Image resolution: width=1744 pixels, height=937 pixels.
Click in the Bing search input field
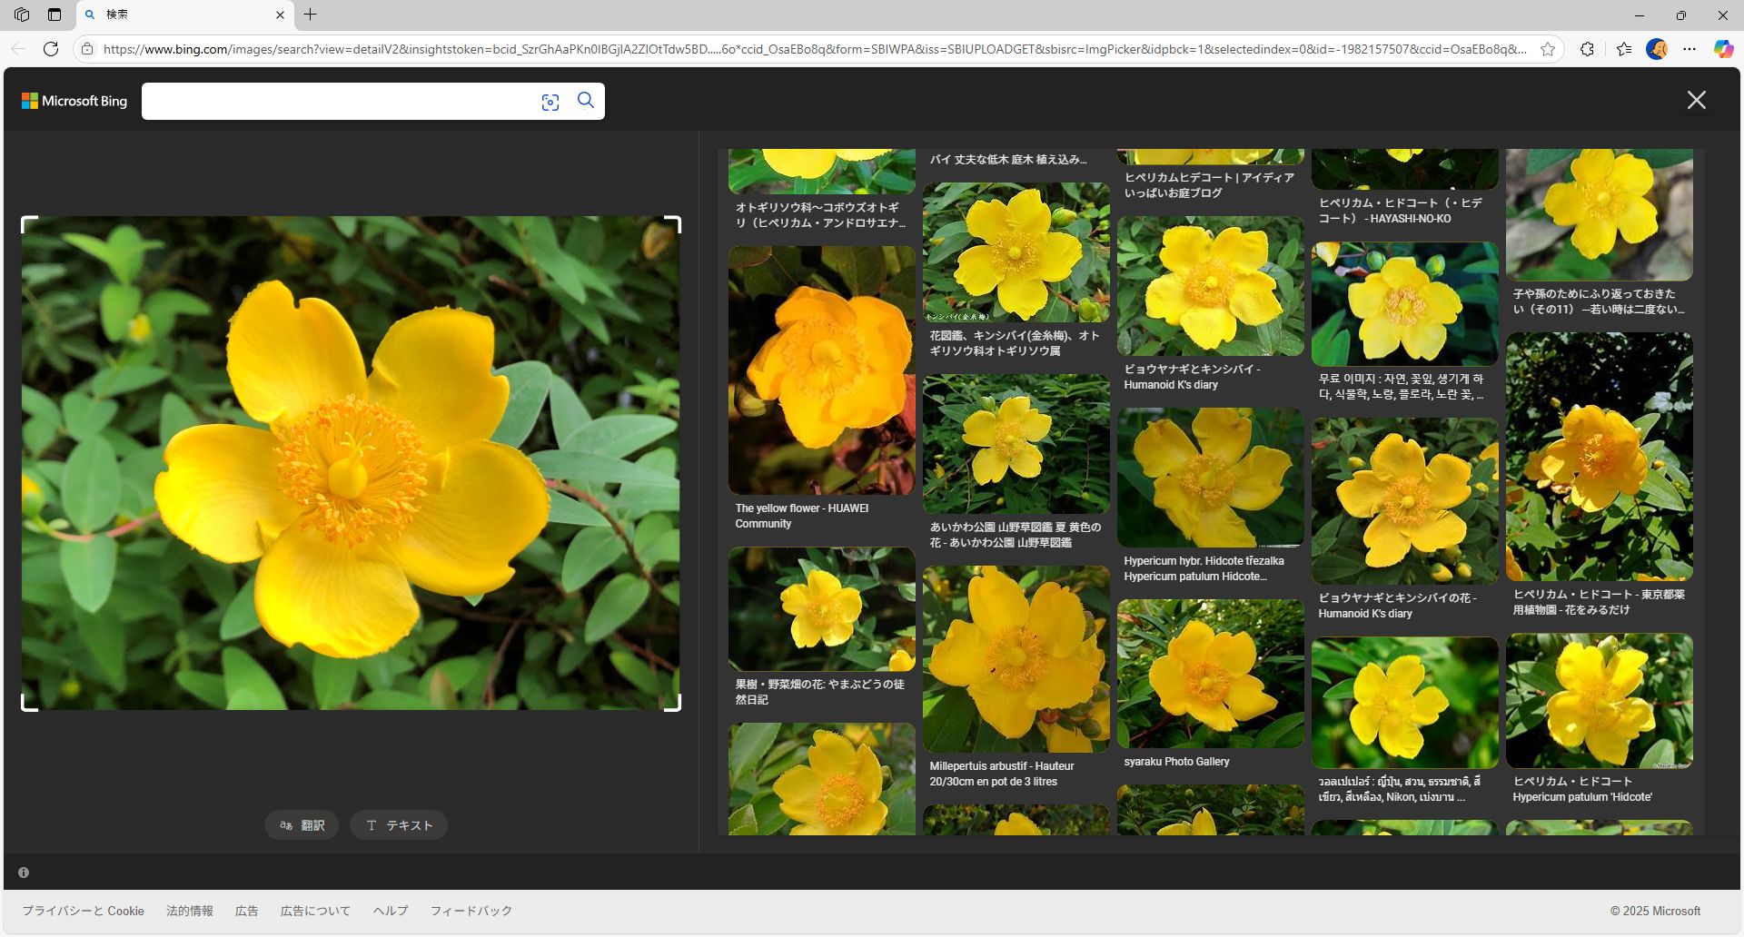[336, 102]
